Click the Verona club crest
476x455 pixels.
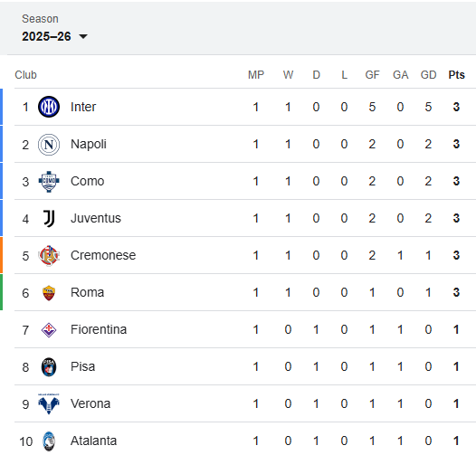49,404
